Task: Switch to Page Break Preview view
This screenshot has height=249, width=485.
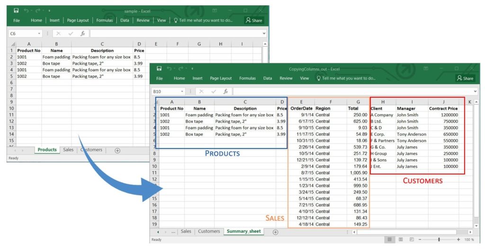Action: 412,240
